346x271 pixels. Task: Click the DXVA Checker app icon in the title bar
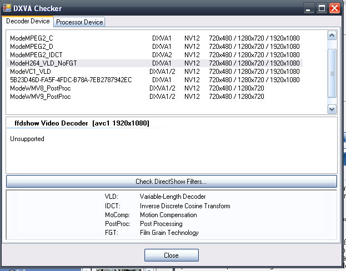tap(7, 8)
